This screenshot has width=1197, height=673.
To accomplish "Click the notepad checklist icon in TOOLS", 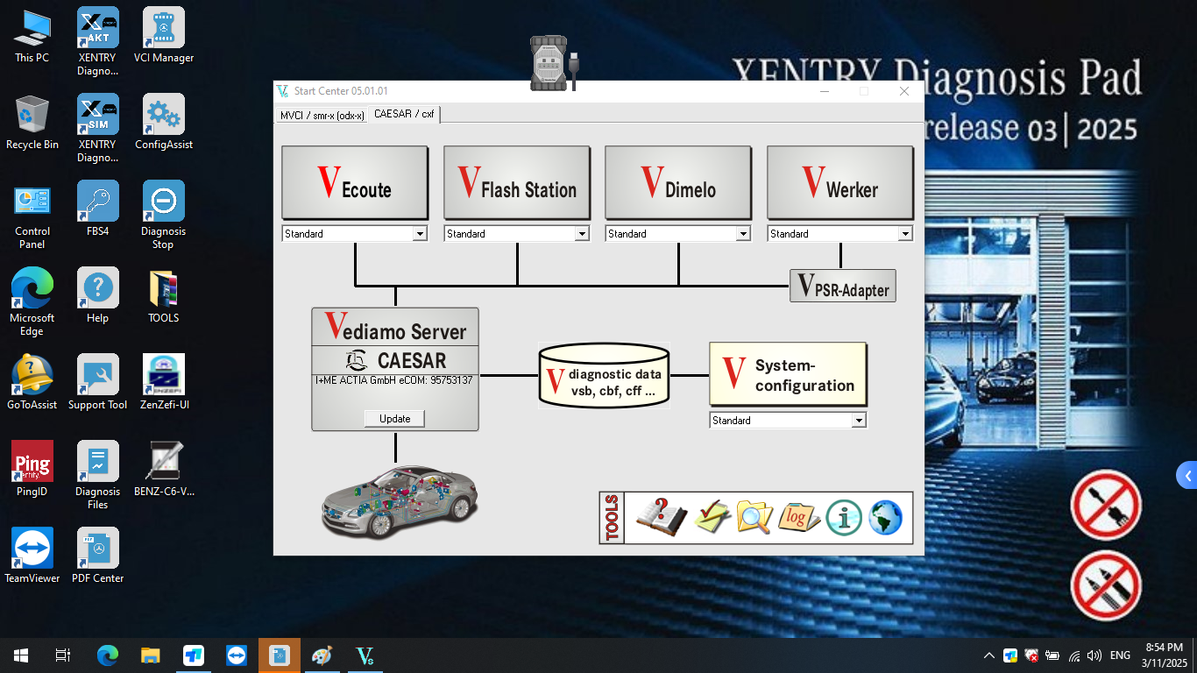I will tap(712, 518).
